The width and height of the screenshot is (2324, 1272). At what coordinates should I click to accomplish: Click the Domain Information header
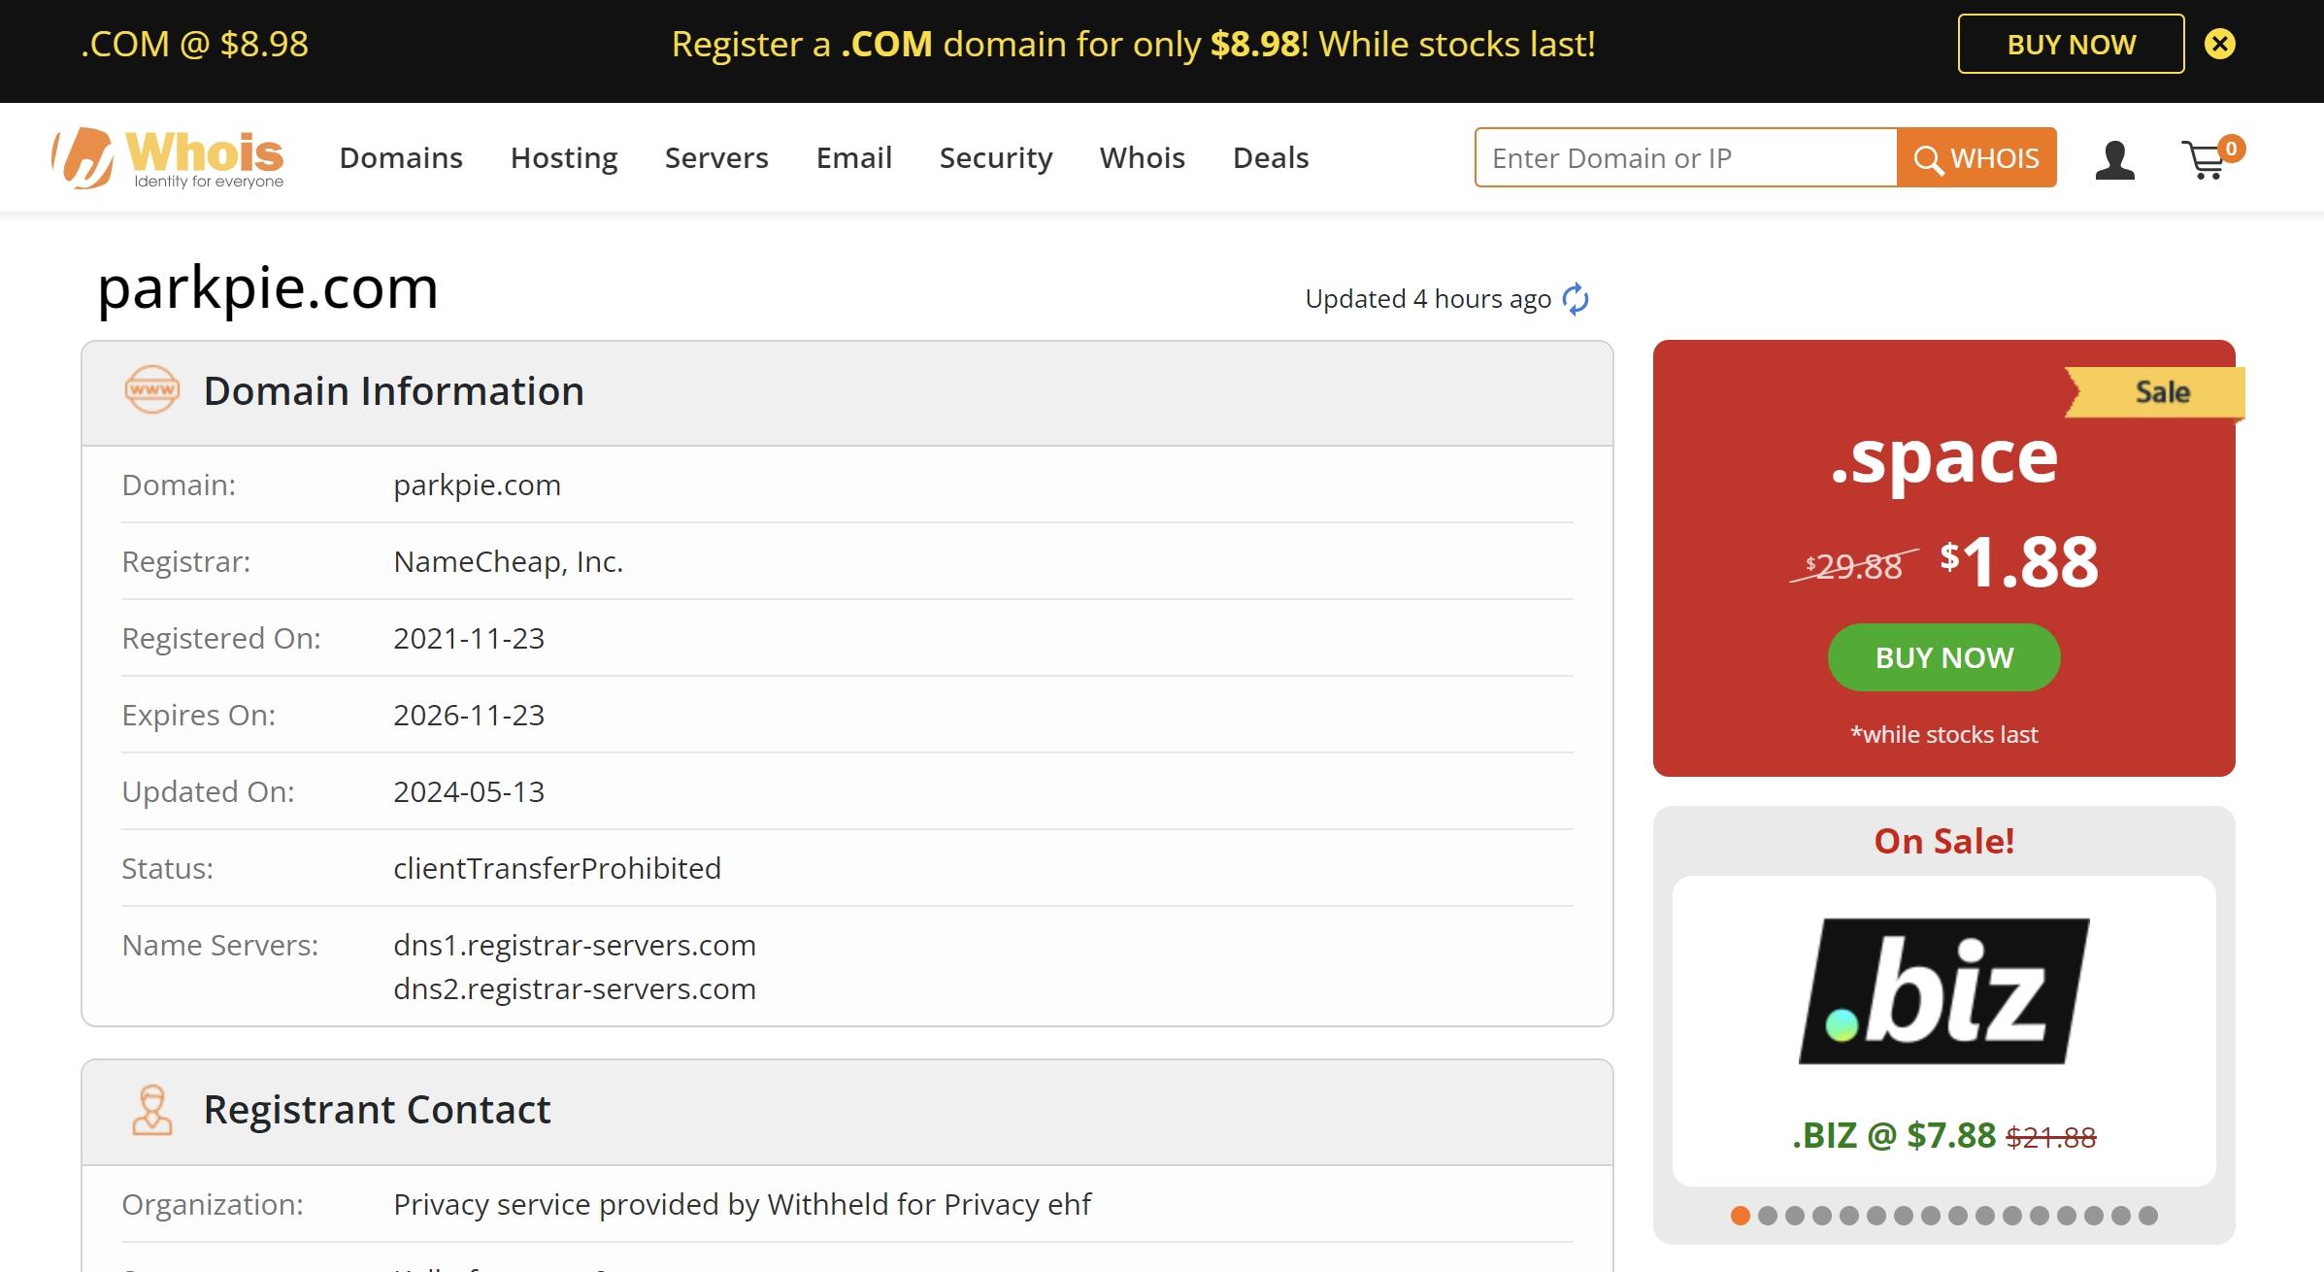(393, 391)
